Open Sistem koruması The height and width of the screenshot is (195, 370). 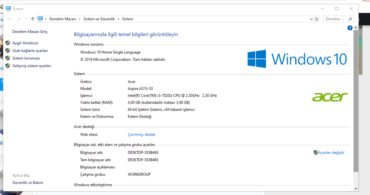tap(26, 58)
